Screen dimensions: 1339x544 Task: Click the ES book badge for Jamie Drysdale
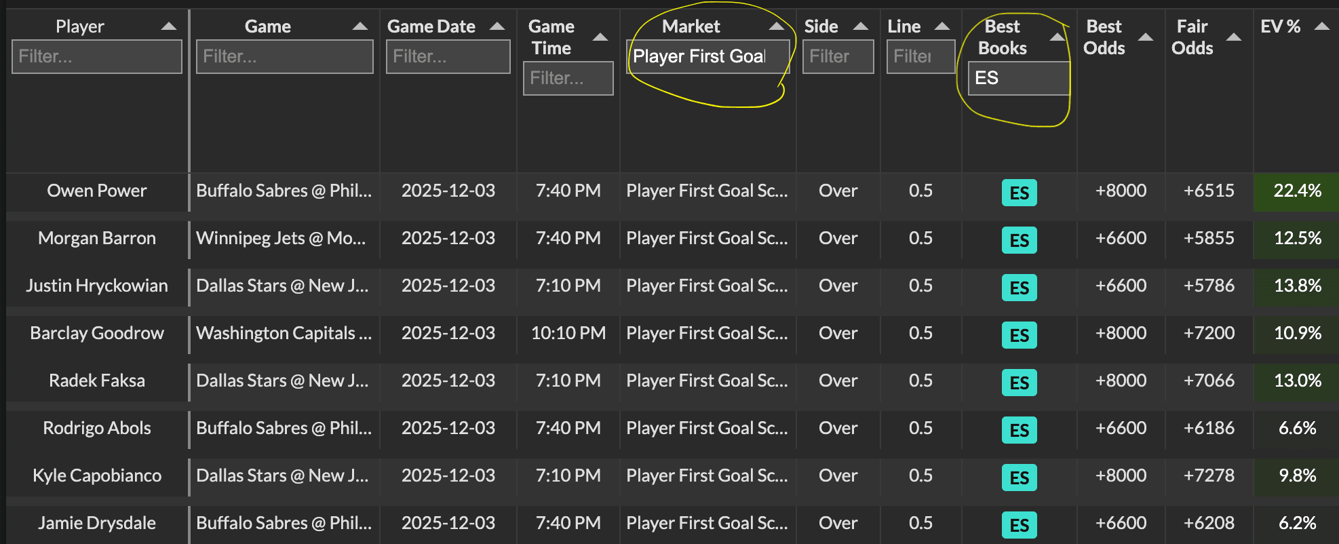click(1020, 525)
